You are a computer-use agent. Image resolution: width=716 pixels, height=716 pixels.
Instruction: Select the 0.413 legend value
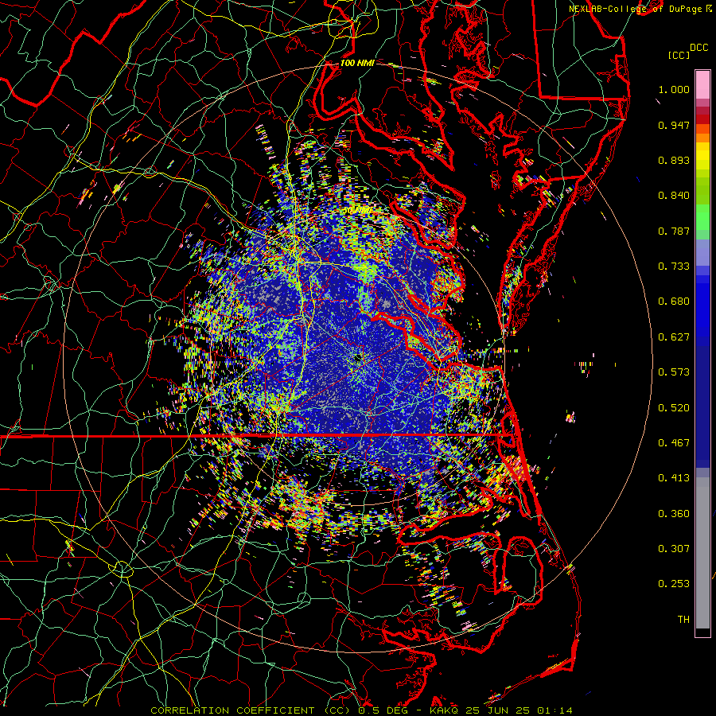674,478
